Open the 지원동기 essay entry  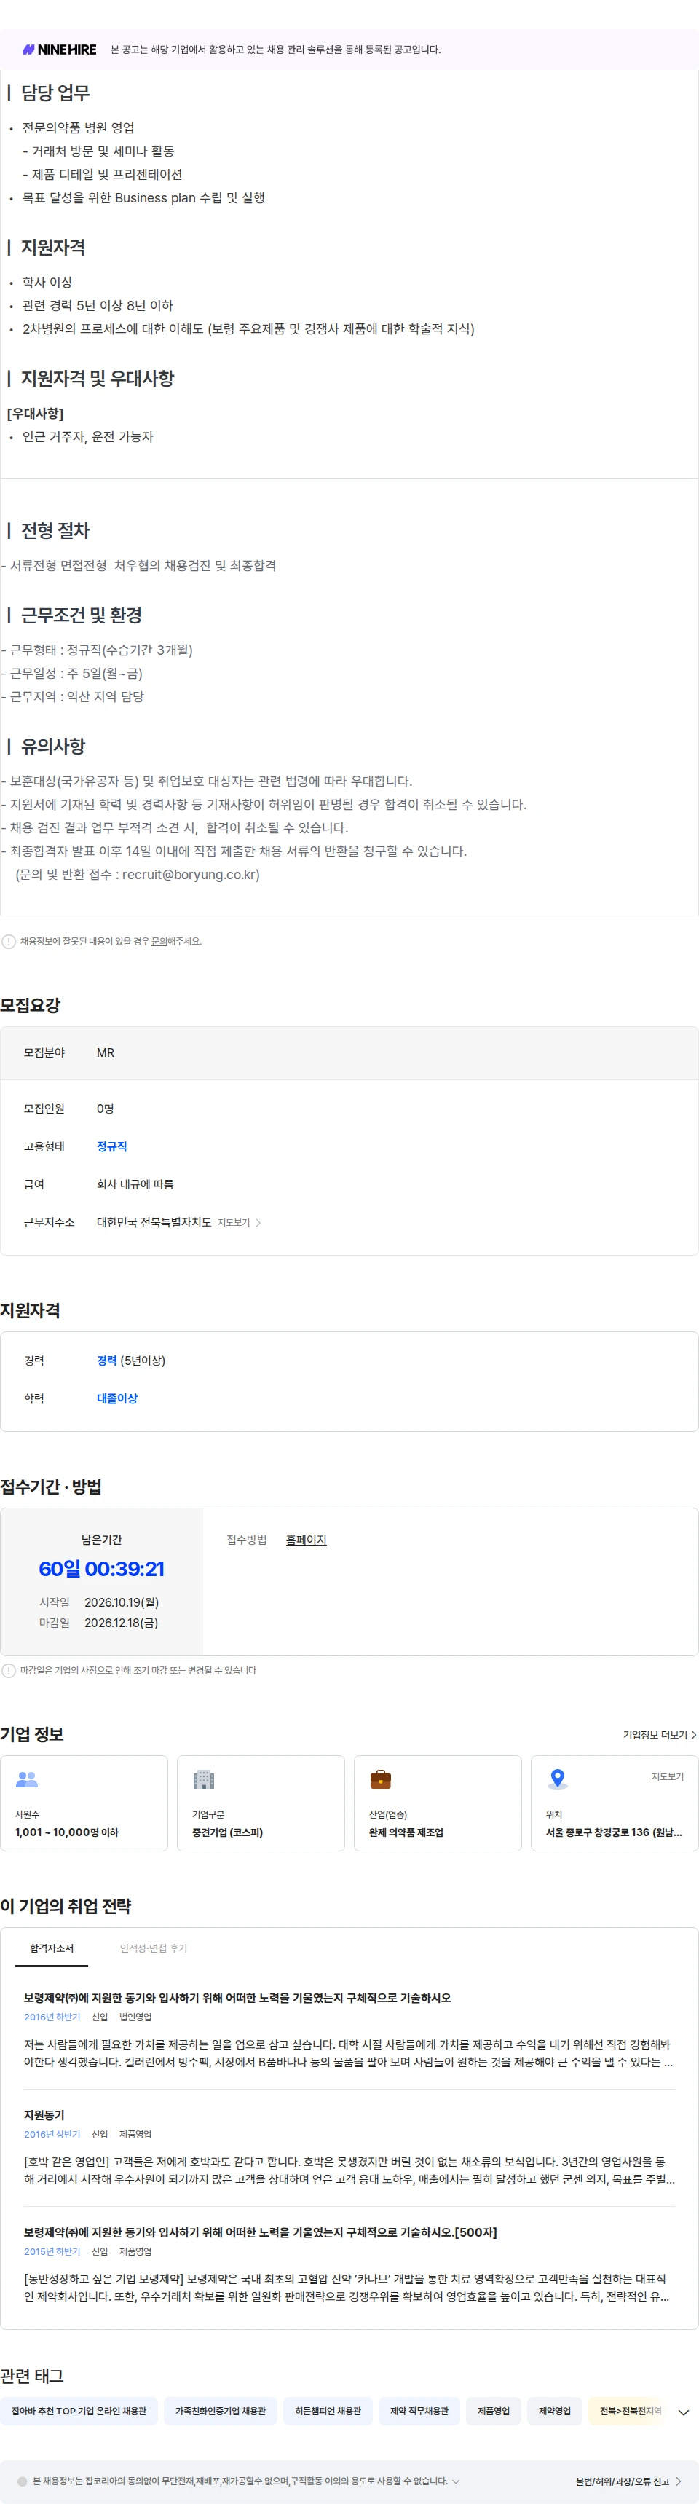point(44,2114)
